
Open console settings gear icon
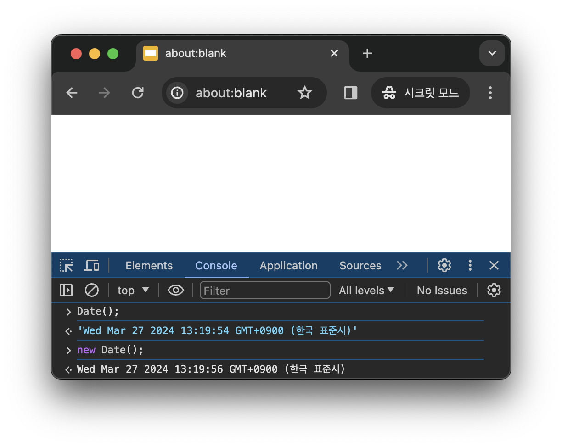coord(494,290)
